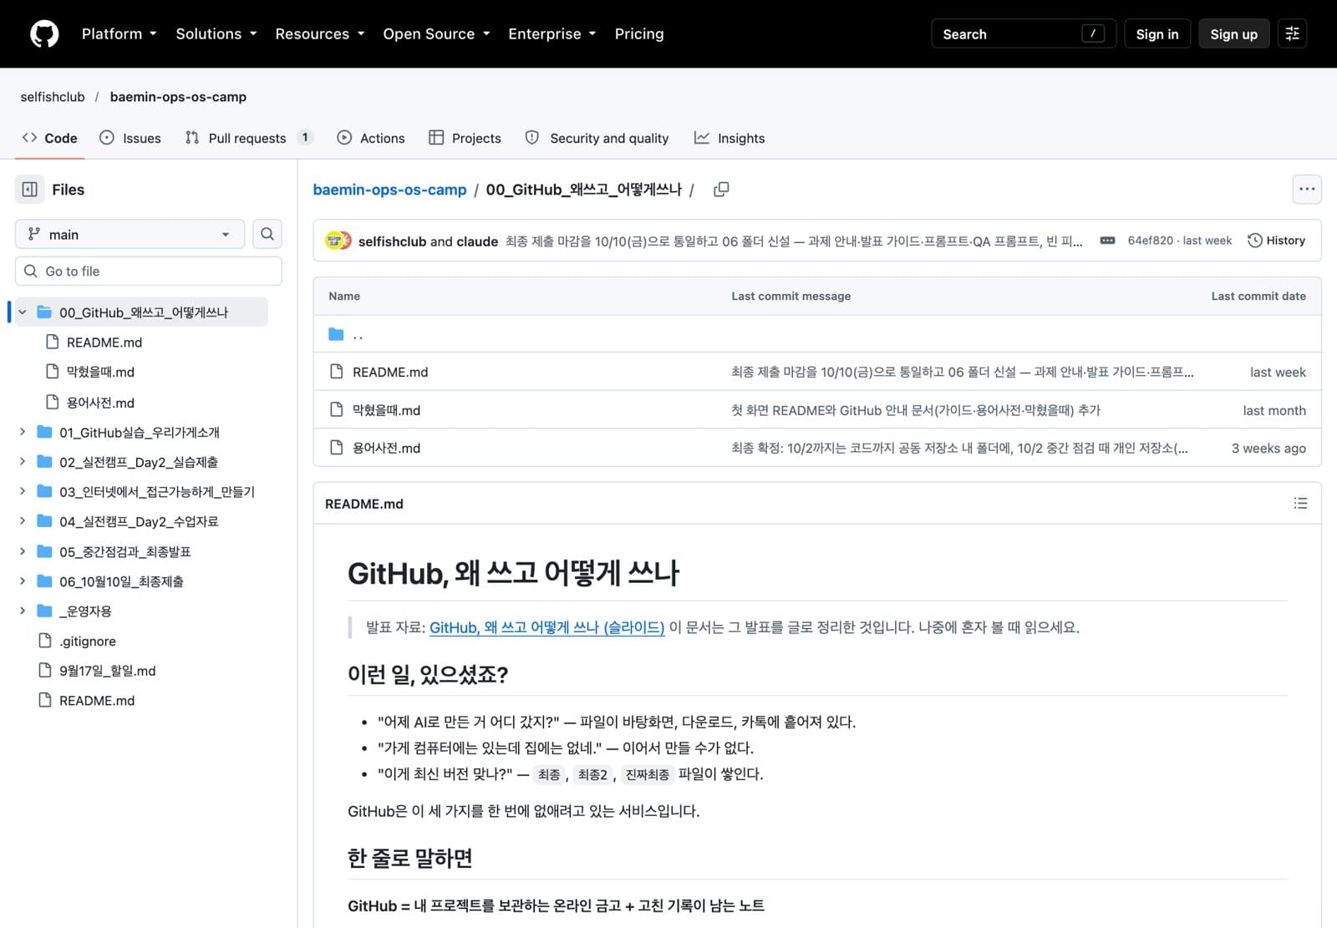Expand the 06_10월10일_최종제출 folder
The height and width of the screenshot is (928, 1337).
[x=23, y=581]
